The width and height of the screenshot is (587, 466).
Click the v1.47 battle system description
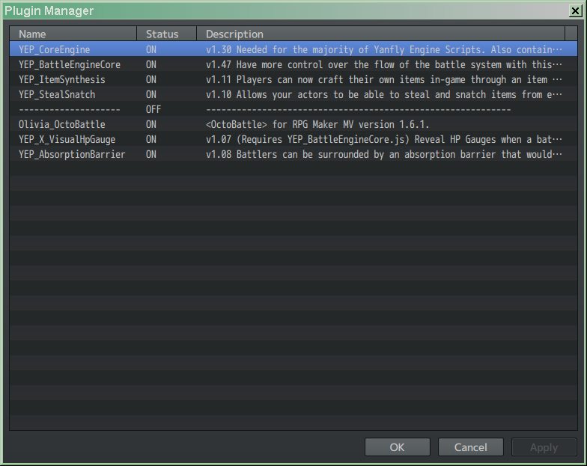pyautogui.click(x=384, y=64)
